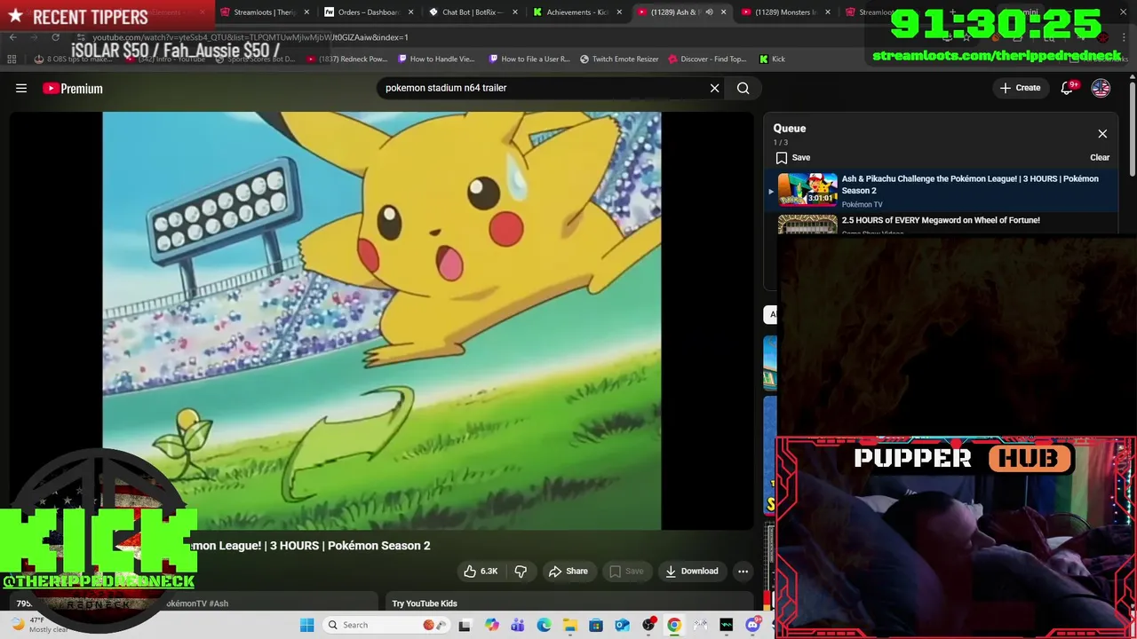1137x639 pixels.
Task: Open the Discover - Find Top... bookmark
Action: (707, 59)
